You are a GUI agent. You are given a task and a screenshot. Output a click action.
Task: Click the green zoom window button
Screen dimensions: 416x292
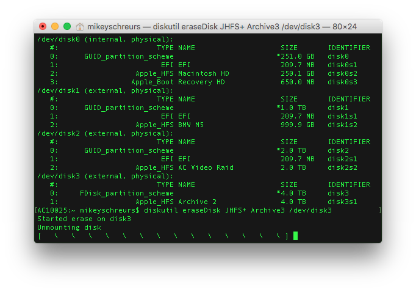tap(67, 26)
